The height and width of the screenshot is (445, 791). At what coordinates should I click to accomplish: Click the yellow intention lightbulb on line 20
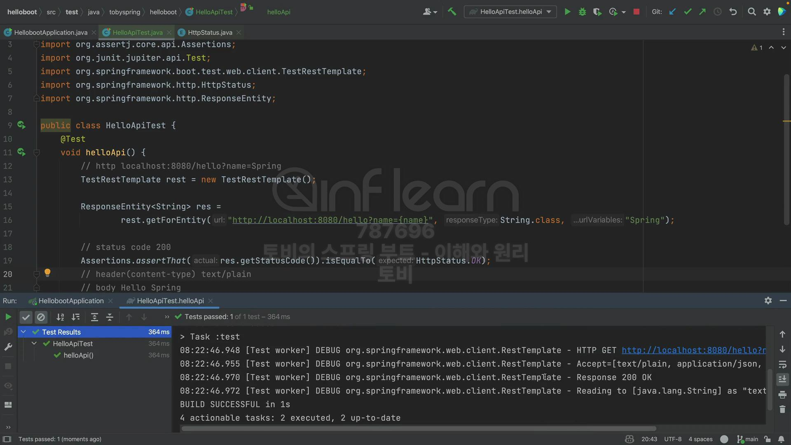(x=47, y=273)
